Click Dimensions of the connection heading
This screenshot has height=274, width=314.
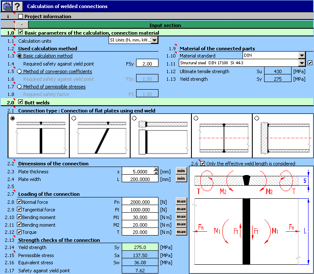click(53, 164)
